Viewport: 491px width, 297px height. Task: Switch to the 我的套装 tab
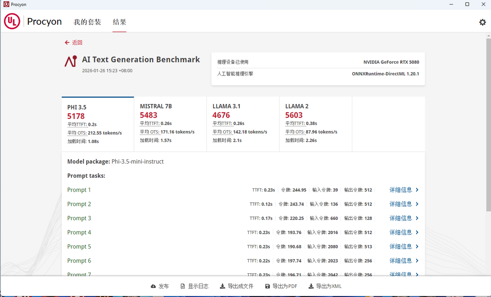tap(87, 22)
